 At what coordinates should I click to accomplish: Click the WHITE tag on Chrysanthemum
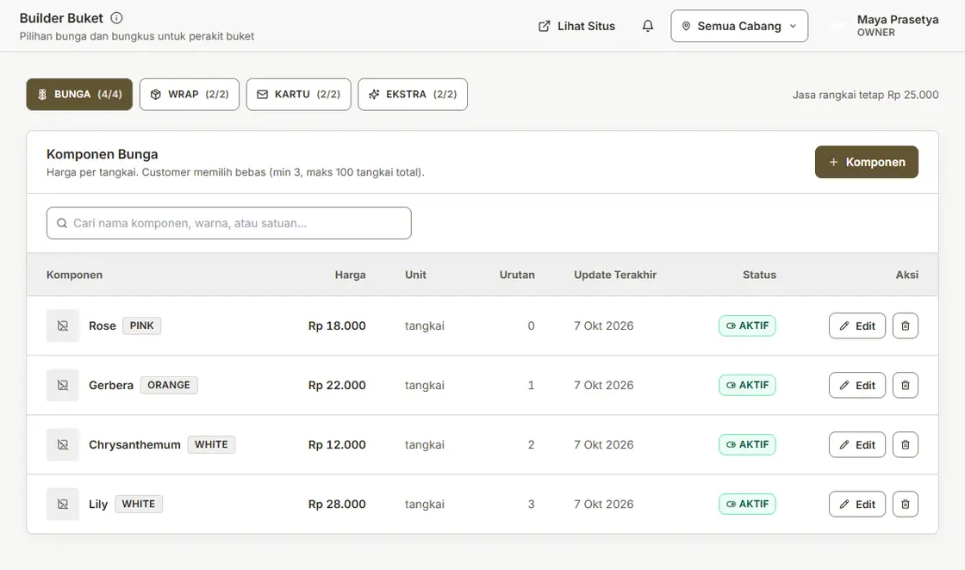click(211, 444)
